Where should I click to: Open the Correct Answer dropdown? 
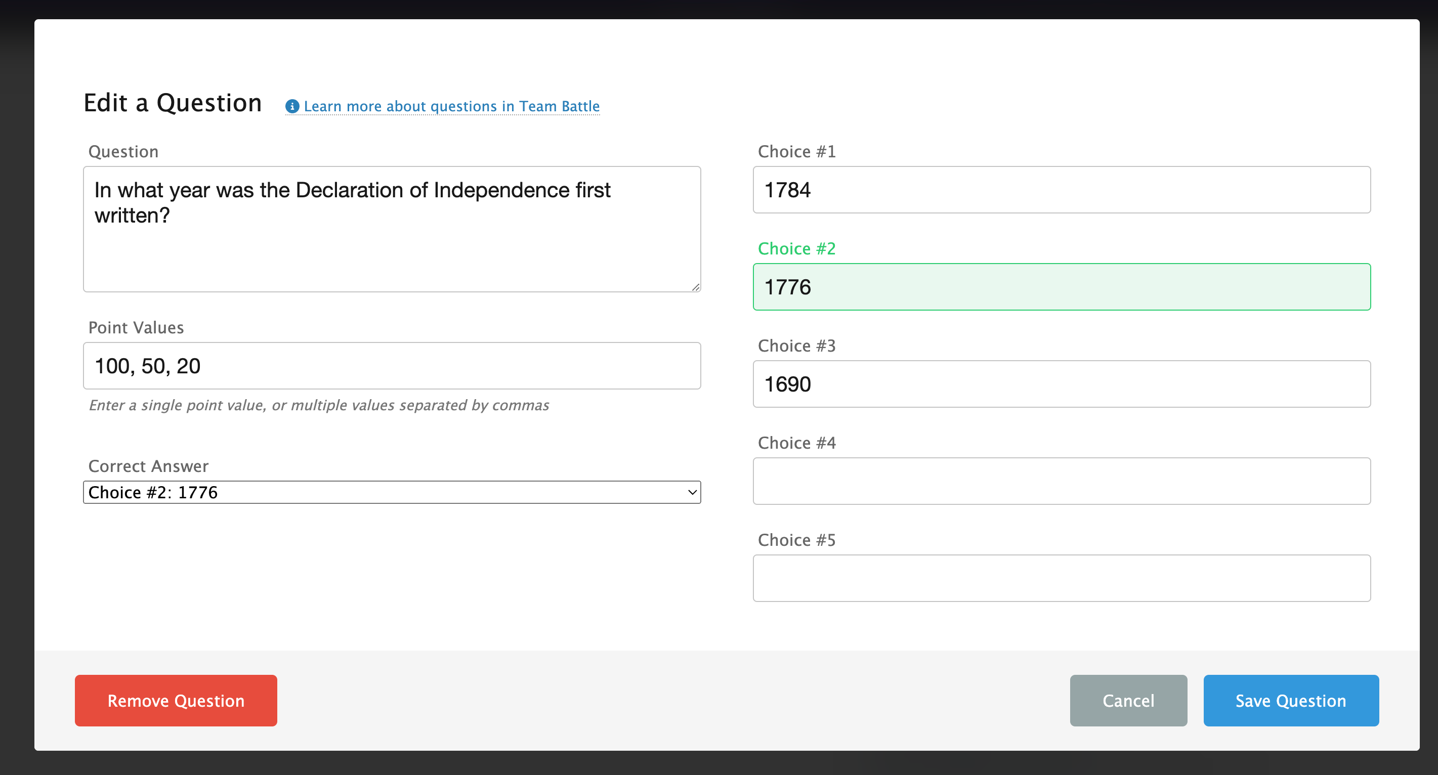tap(391, 492)
